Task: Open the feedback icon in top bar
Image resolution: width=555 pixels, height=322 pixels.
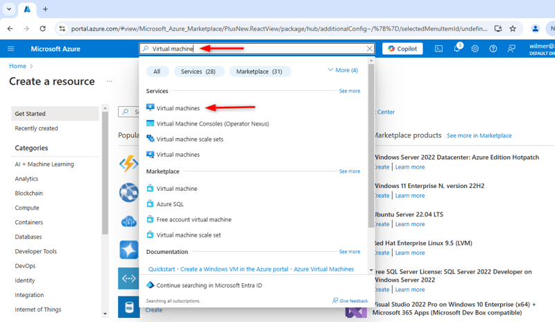Action: (x=511, y=49)
